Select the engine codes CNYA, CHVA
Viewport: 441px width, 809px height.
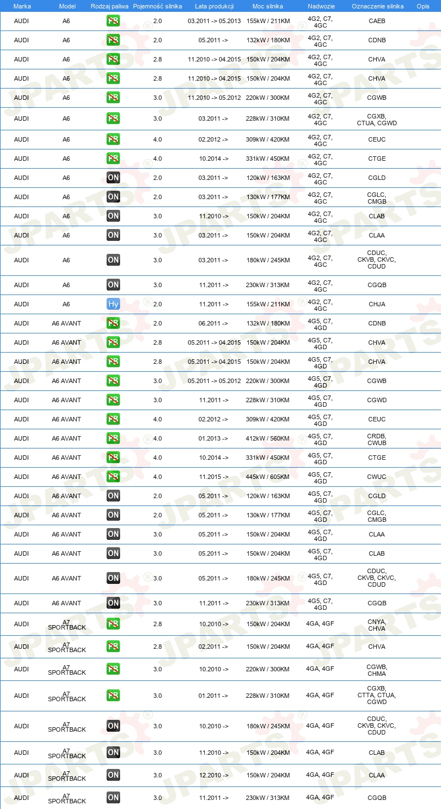tap(377, 625)
